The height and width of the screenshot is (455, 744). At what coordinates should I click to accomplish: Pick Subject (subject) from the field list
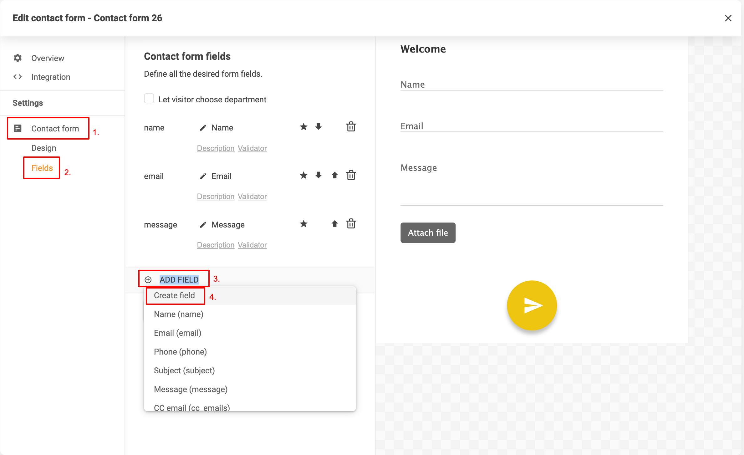(184, 370)
